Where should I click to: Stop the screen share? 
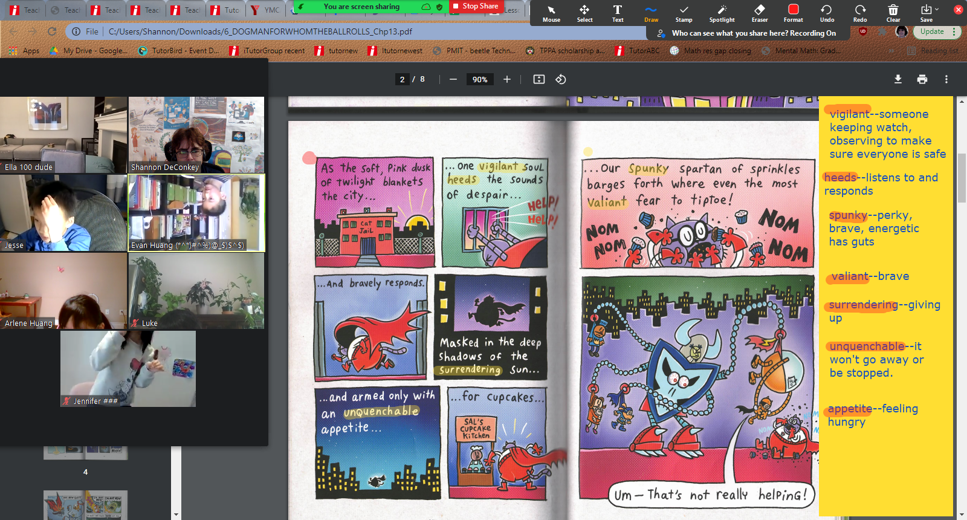(475, 7)
